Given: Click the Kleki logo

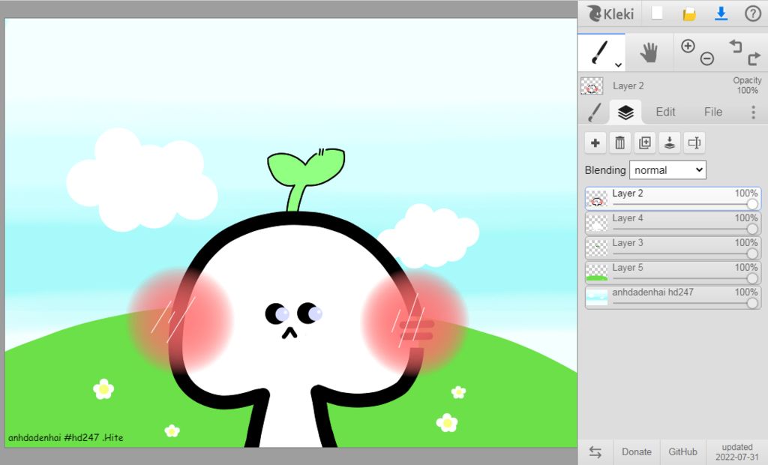Looking at the screenshot, I should click(x=610, y=13).
